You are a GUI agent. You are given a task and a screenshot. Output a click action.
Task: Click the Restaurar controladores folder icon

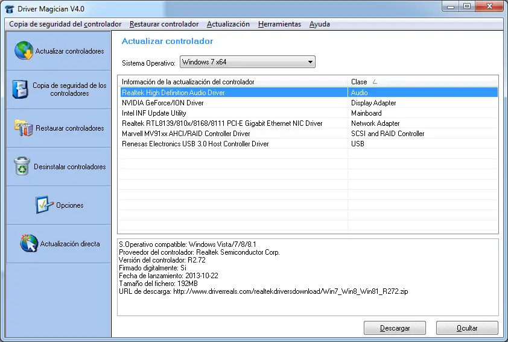coord(24,128)
